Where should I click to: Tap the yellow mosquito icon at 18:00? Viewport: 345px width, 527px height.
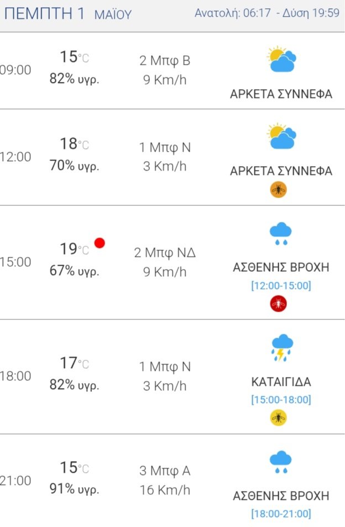pyautogui.click(x=279, y=418)
